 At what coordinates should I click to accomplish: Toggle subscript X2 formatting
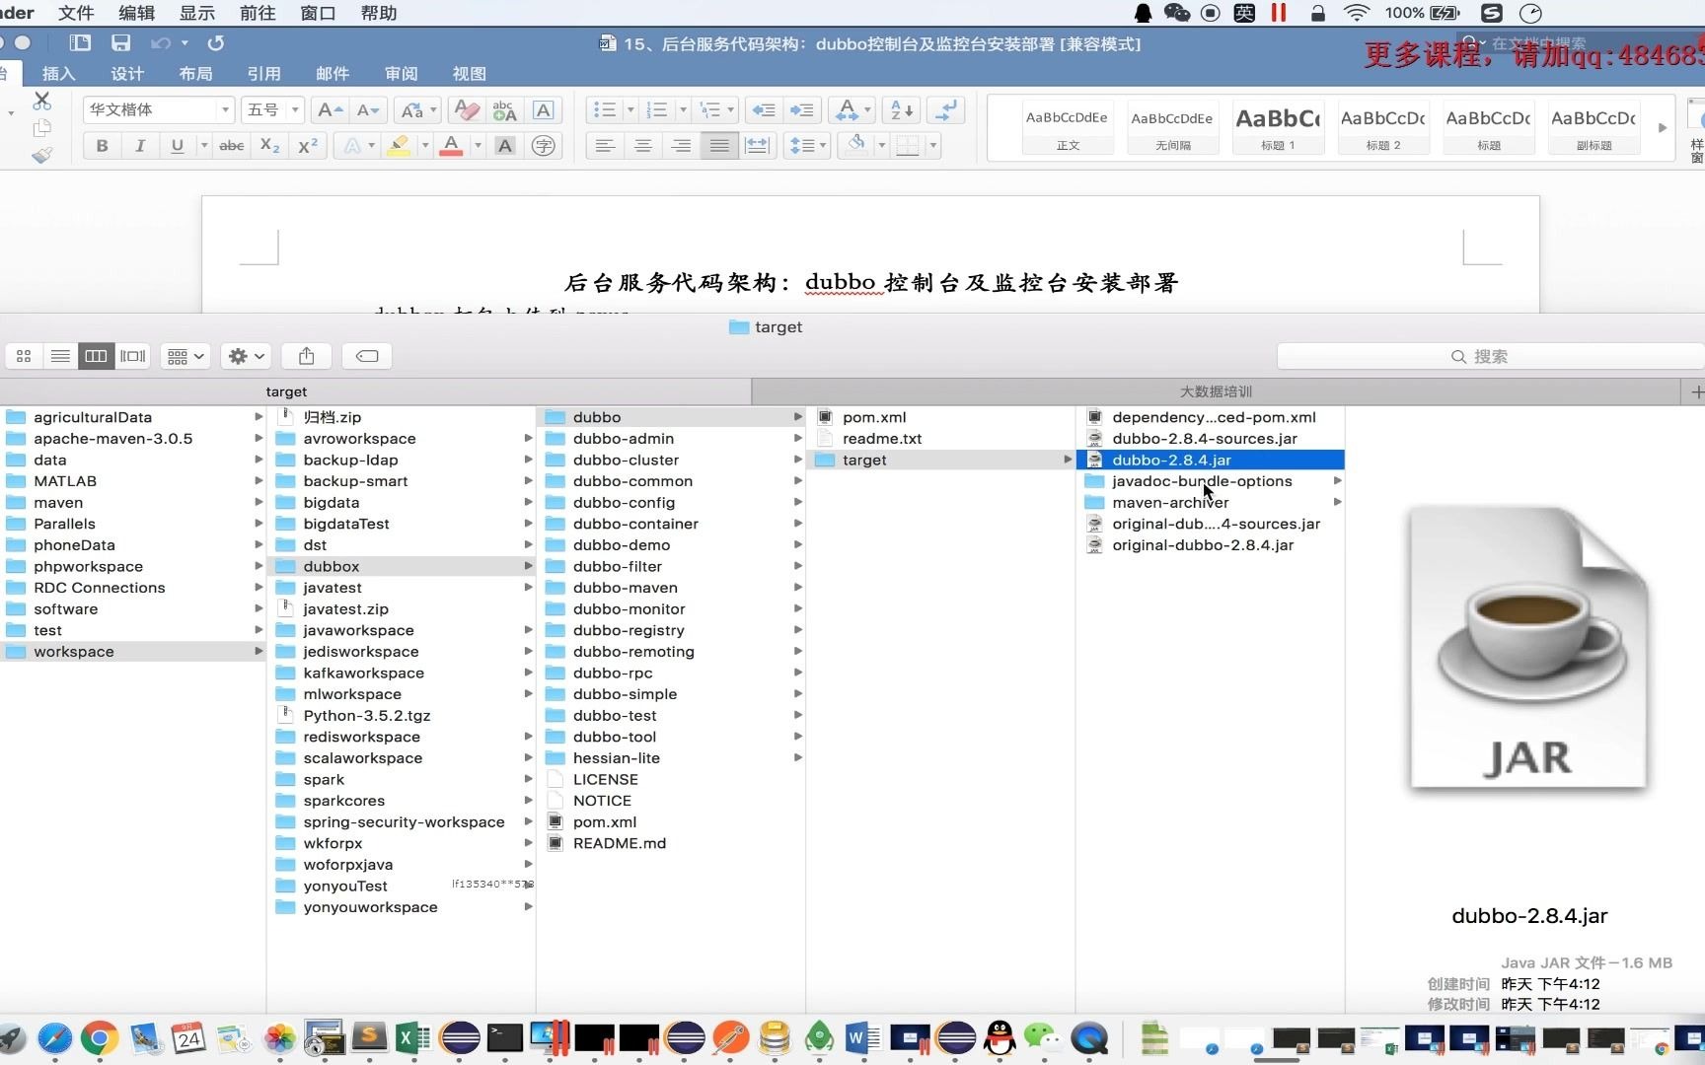pyautogui.click(x=269, y=146)
